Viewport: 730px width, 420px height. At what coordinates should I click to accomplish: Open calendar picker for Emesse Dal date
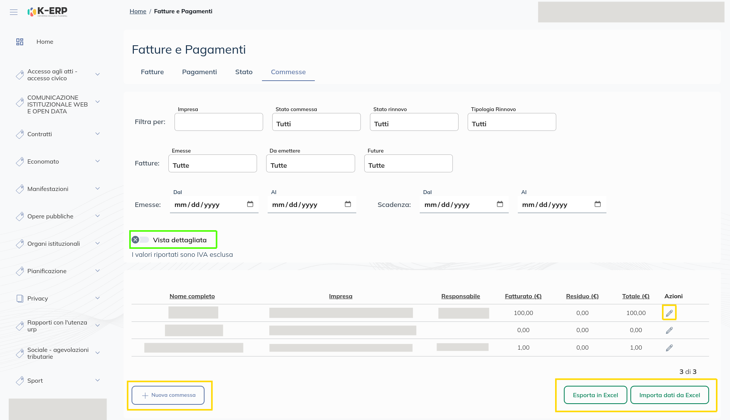250,204
